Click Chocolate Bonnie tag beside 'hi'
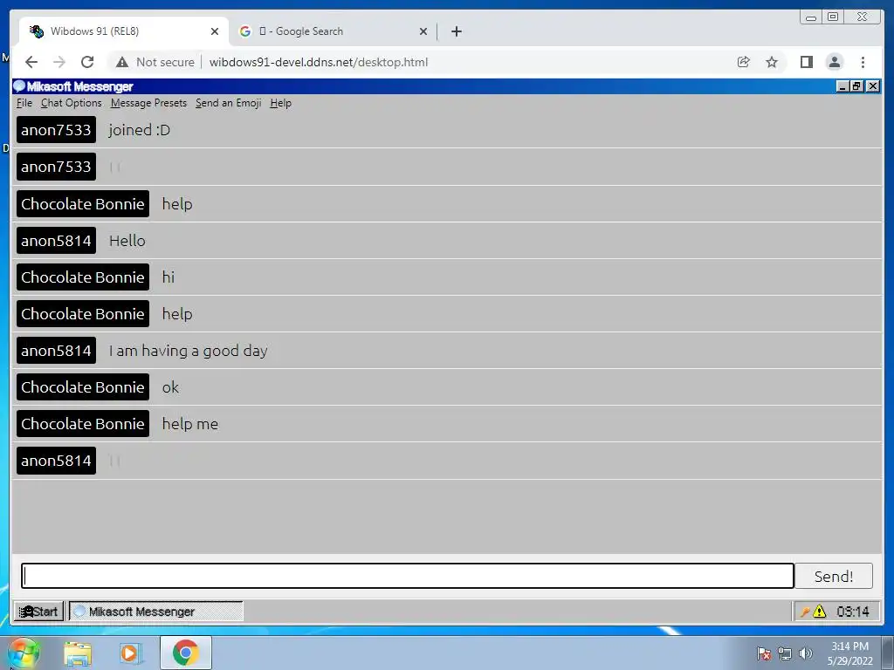Viewport: 894px width, 670px height. coord(83,277)
